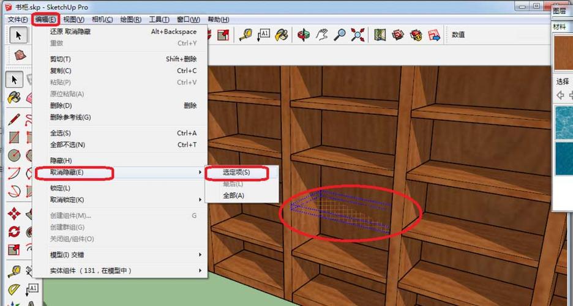Choose 删除(D) from edit menu
573x306 pixels.
click(x=120, y=105)
